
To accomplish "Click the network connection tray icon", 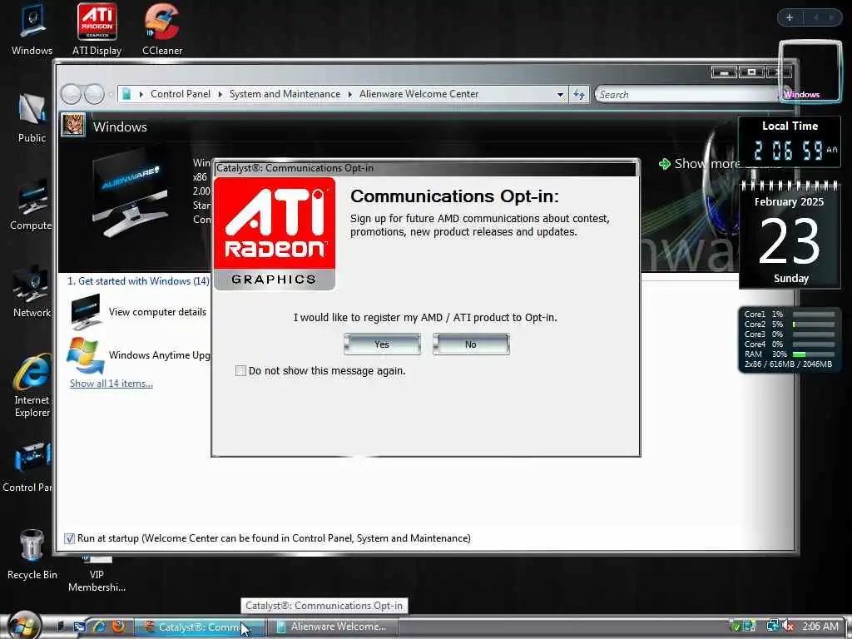I will tap(773, 627).
